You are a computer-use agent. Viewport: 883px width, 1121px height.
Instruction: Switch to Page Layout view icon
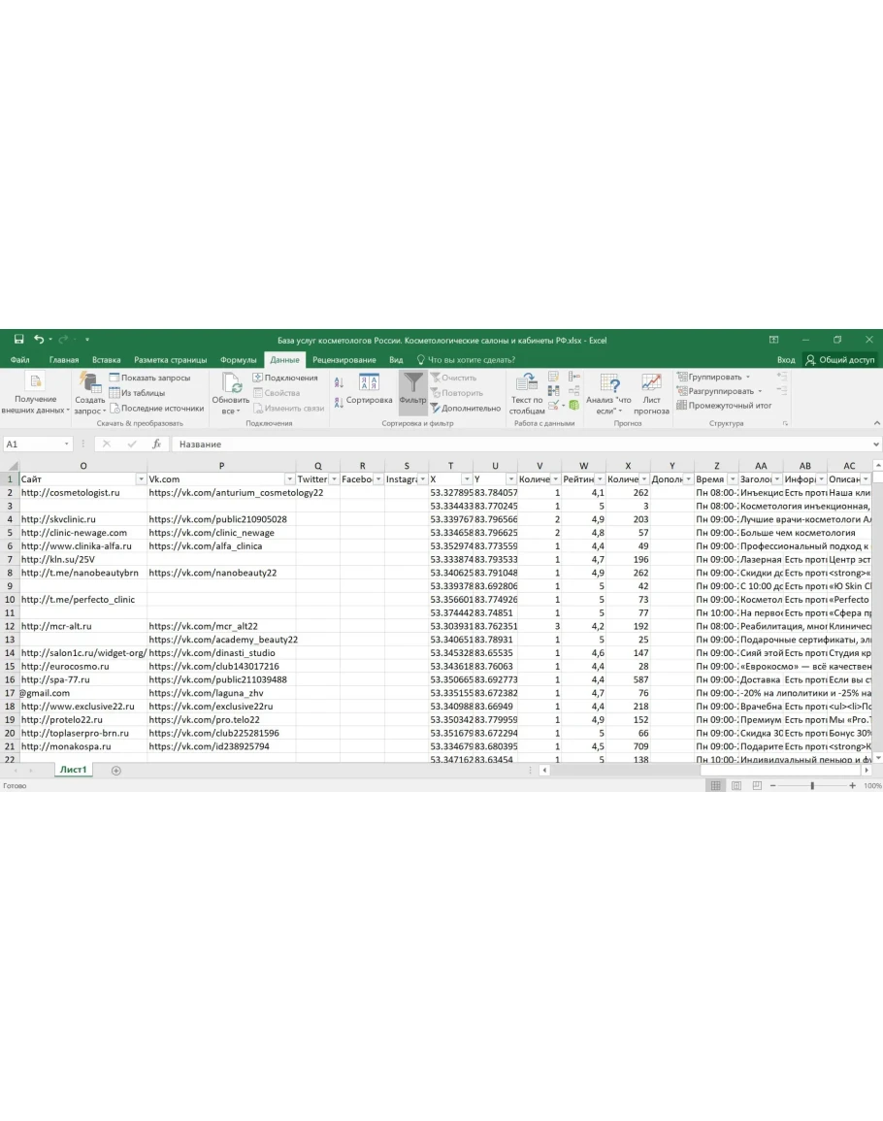[736, 786]
